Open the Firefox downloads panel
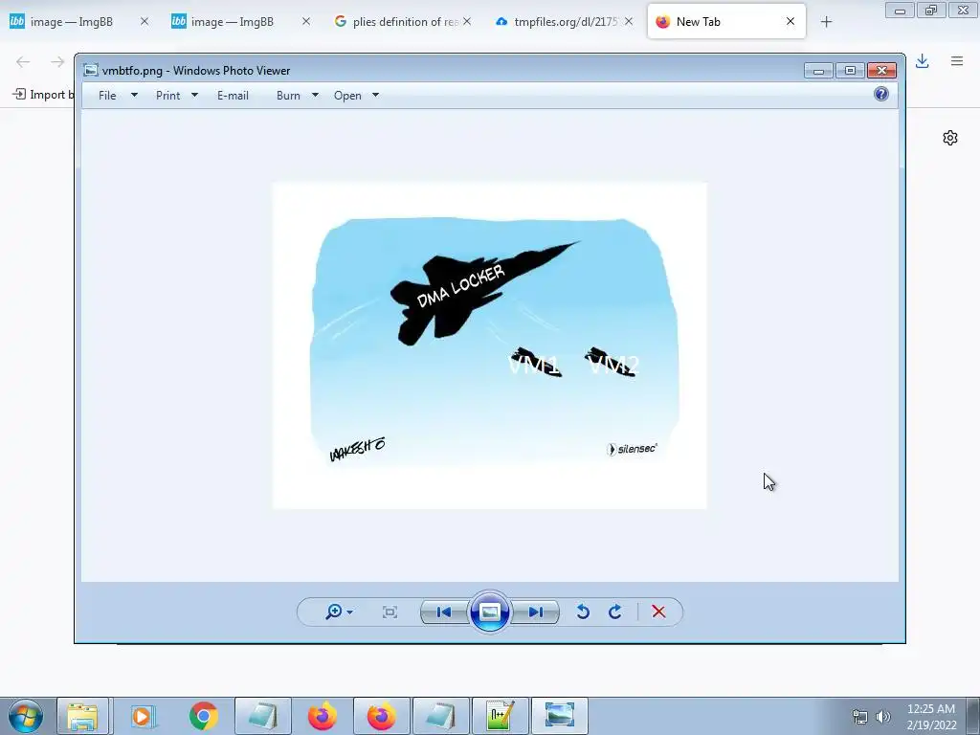The width and height of the screenshot is (980, 735). pos(922,61)
